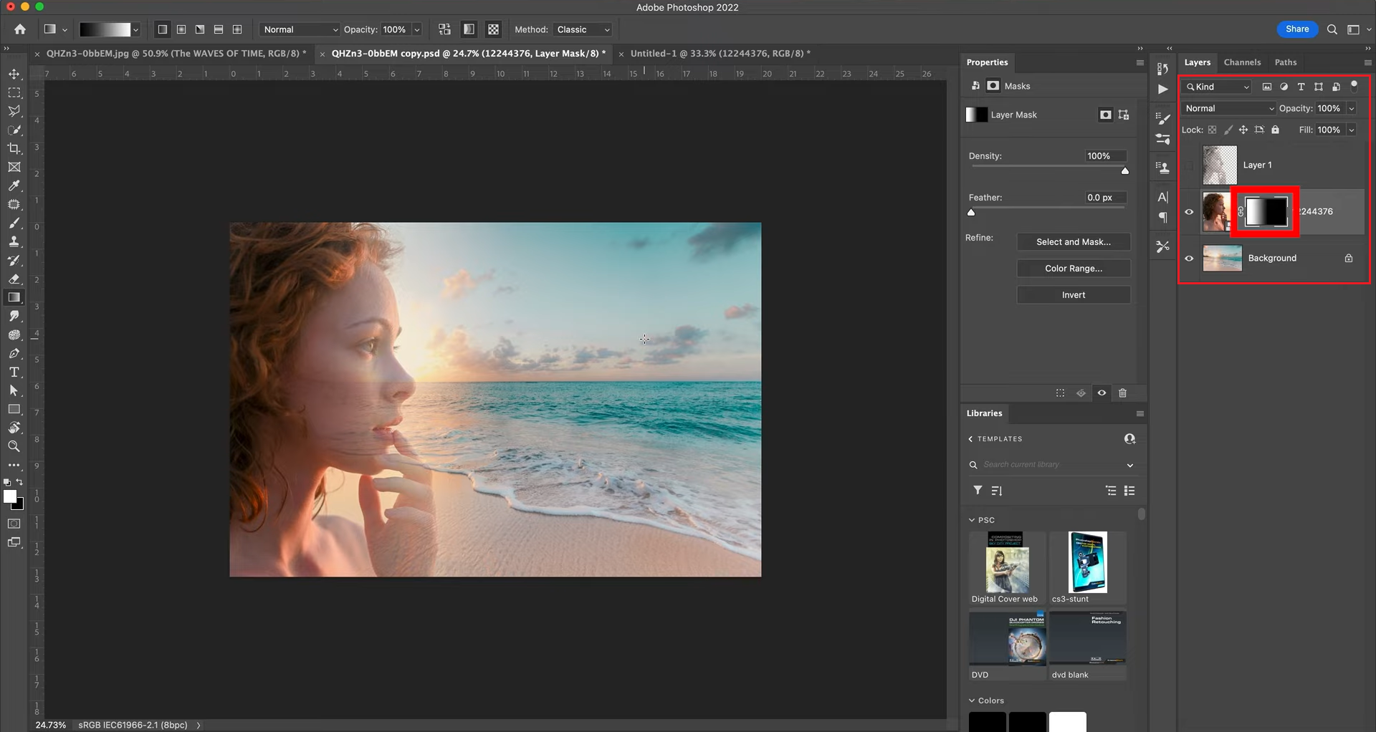Hide the Background layer
This screenshot has width=1376, height=732.
pos(1189,258)
